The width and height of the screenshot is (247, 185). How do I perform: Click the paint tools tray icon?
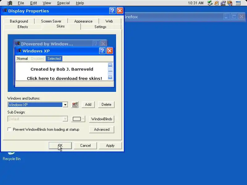click(x=230, y=3)
